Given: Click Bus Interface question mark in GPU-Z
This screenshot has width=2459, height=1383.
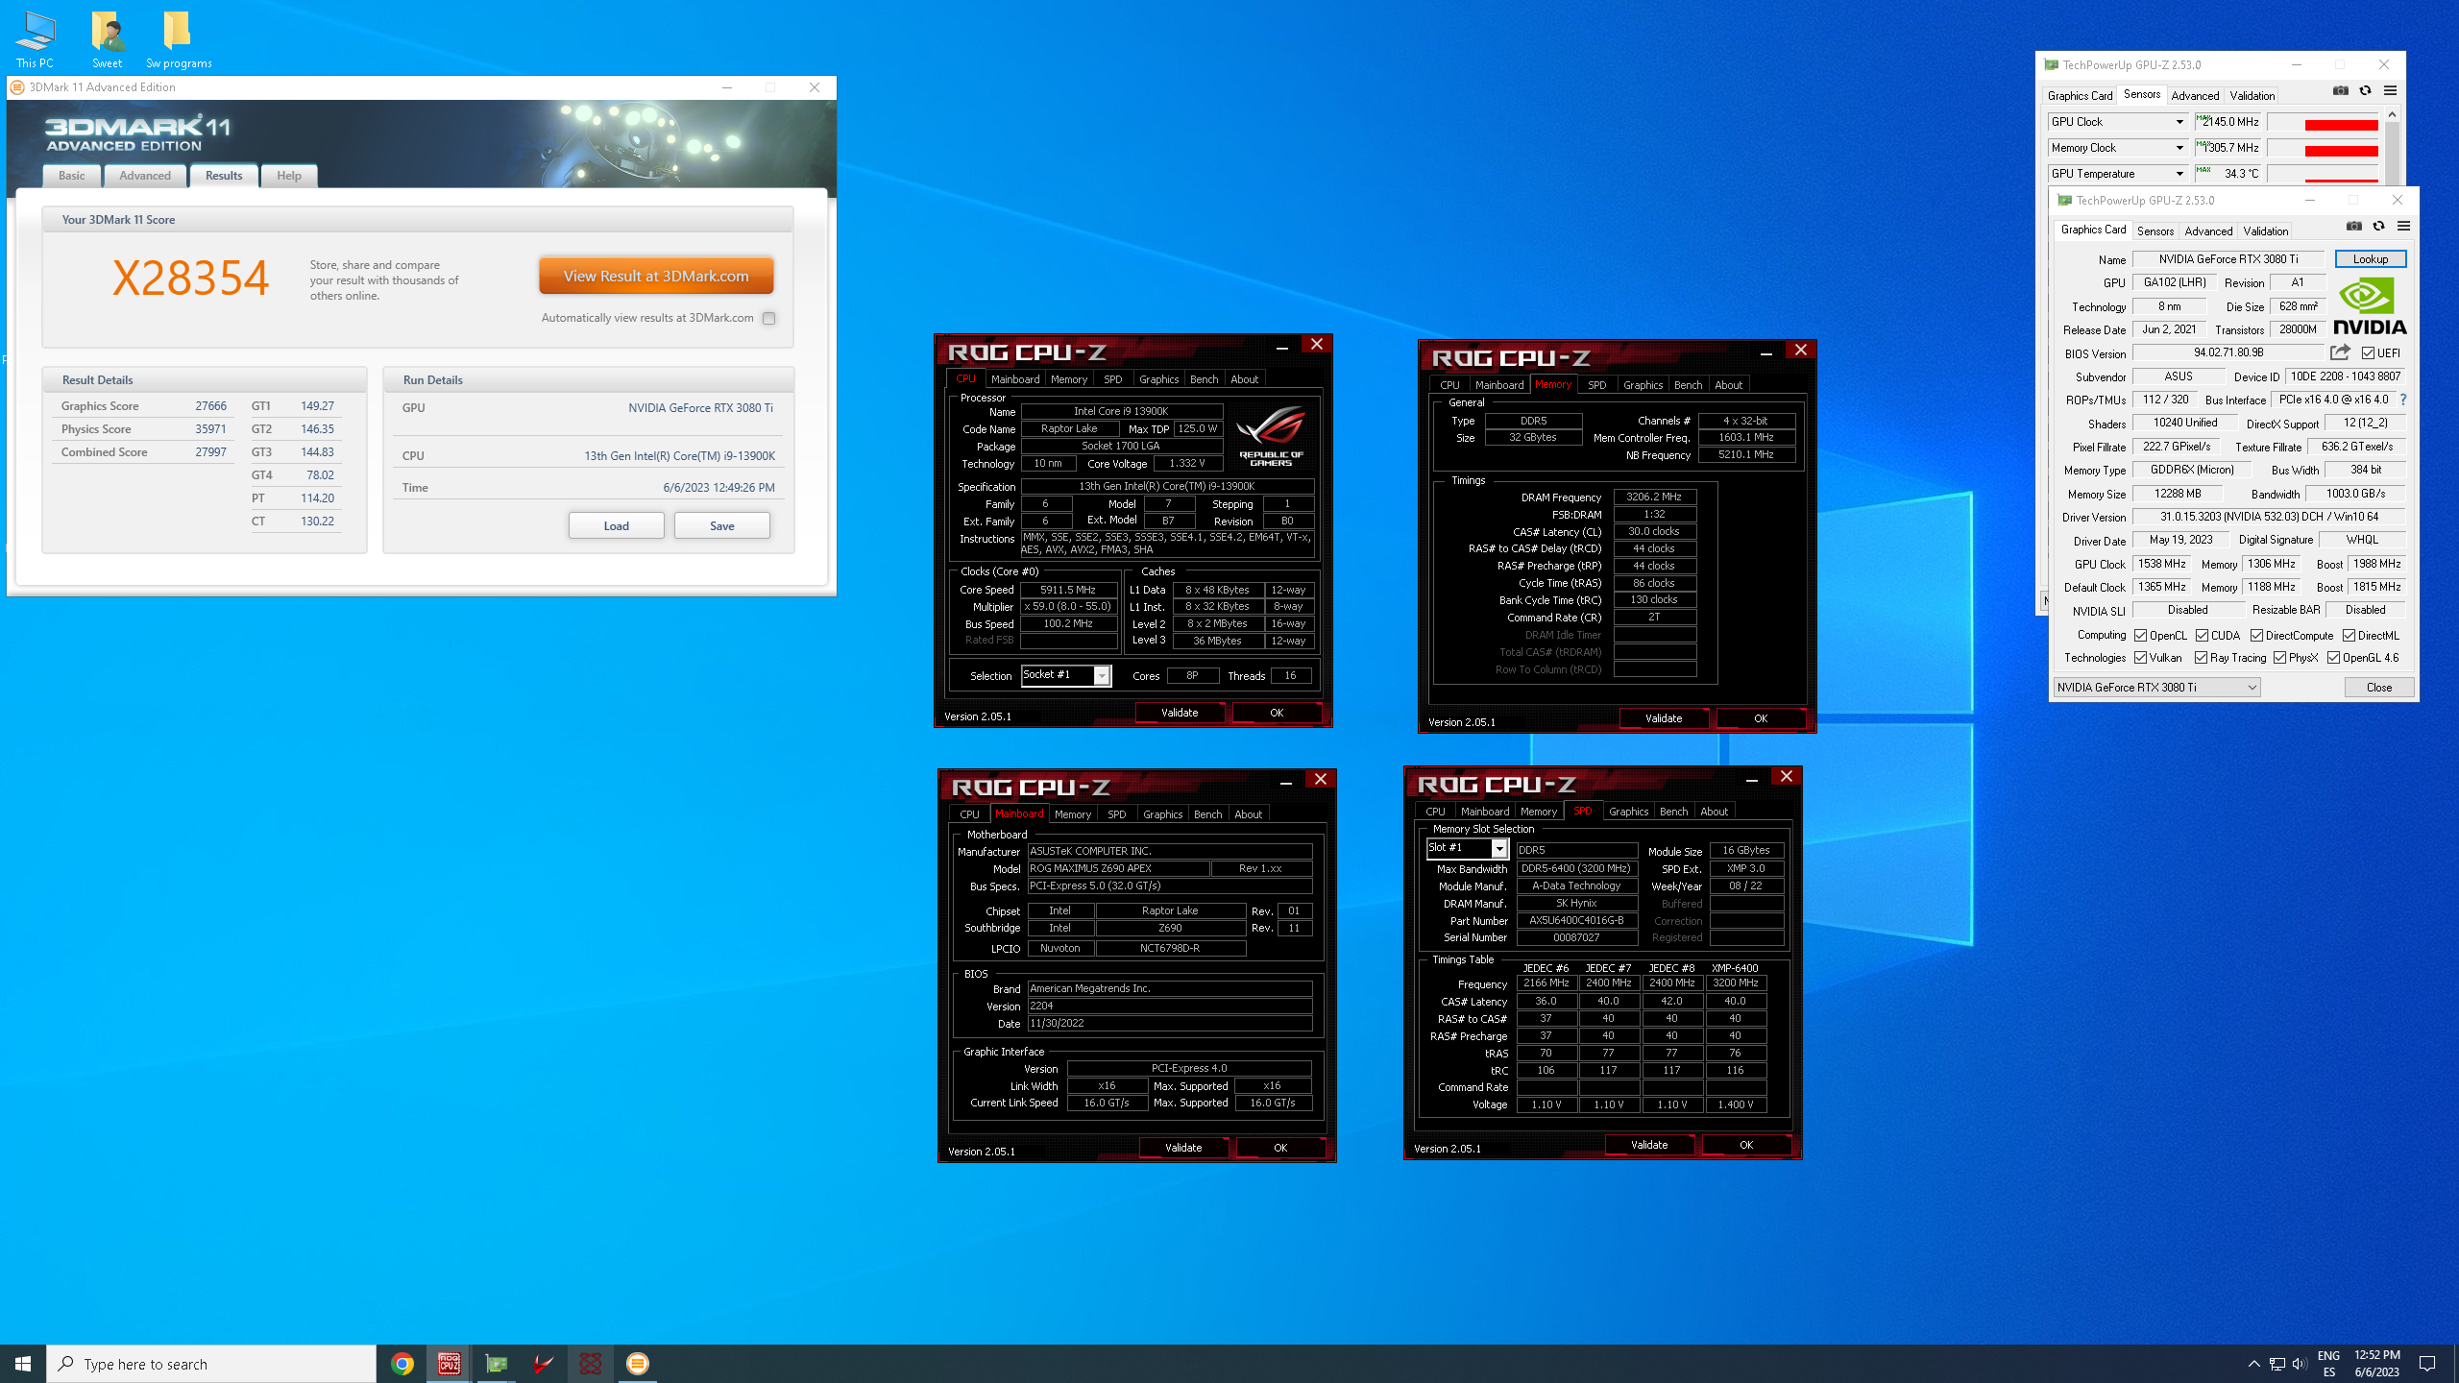Looking at the screenshot, I should coord(2403,400).
